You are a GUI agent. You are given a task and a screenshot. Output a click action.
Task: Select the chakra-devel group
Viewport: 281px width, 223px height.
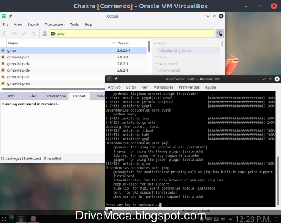coord(169,70)
